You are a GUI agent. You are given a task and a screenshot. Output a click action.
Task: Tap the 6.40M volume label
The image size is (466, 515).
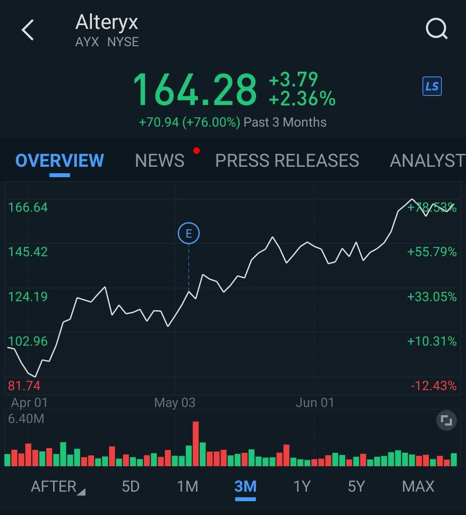(26, 419)
